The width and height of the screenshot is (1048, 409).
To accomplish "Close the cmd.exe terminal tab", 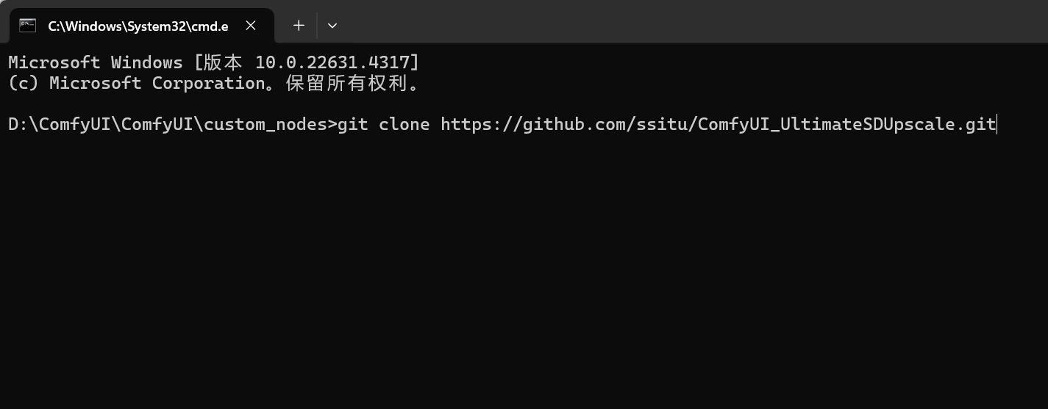I will click(x=251, y=26).
